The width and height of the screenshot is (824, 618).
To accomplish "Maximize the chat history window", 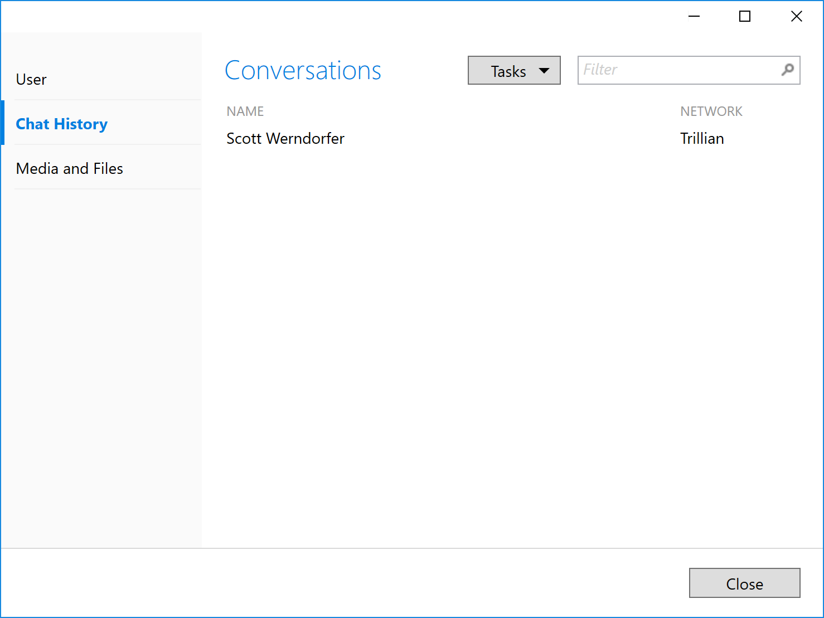I will pos(745,16).
